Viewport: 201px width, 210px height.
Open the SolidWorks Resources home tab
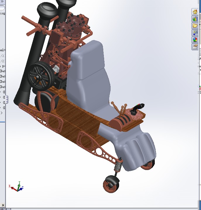[195, 12]
